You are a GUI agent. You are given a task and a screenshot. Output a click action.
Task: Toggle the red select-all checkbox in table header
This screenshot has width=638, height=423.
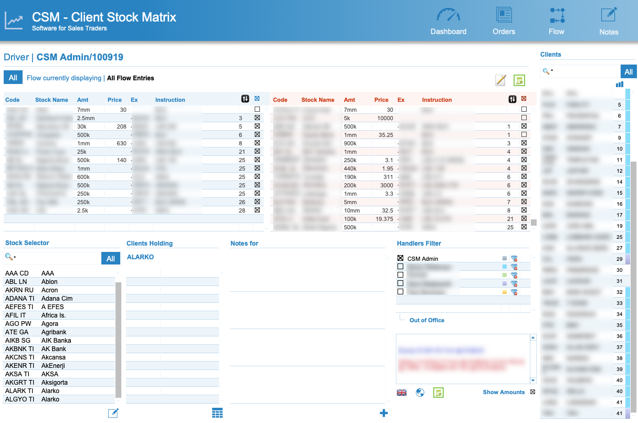click(x=524, y=98)
